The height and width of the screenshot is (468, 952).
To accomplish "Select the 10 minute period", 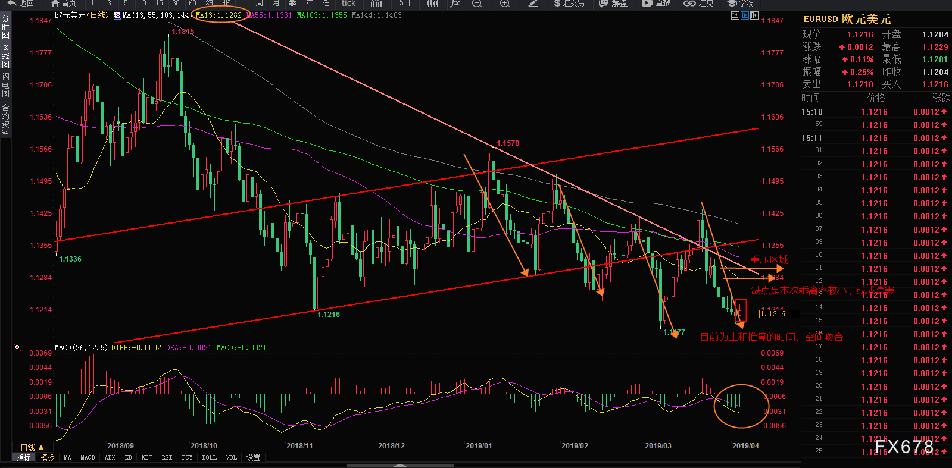I will tap(142, 3).
